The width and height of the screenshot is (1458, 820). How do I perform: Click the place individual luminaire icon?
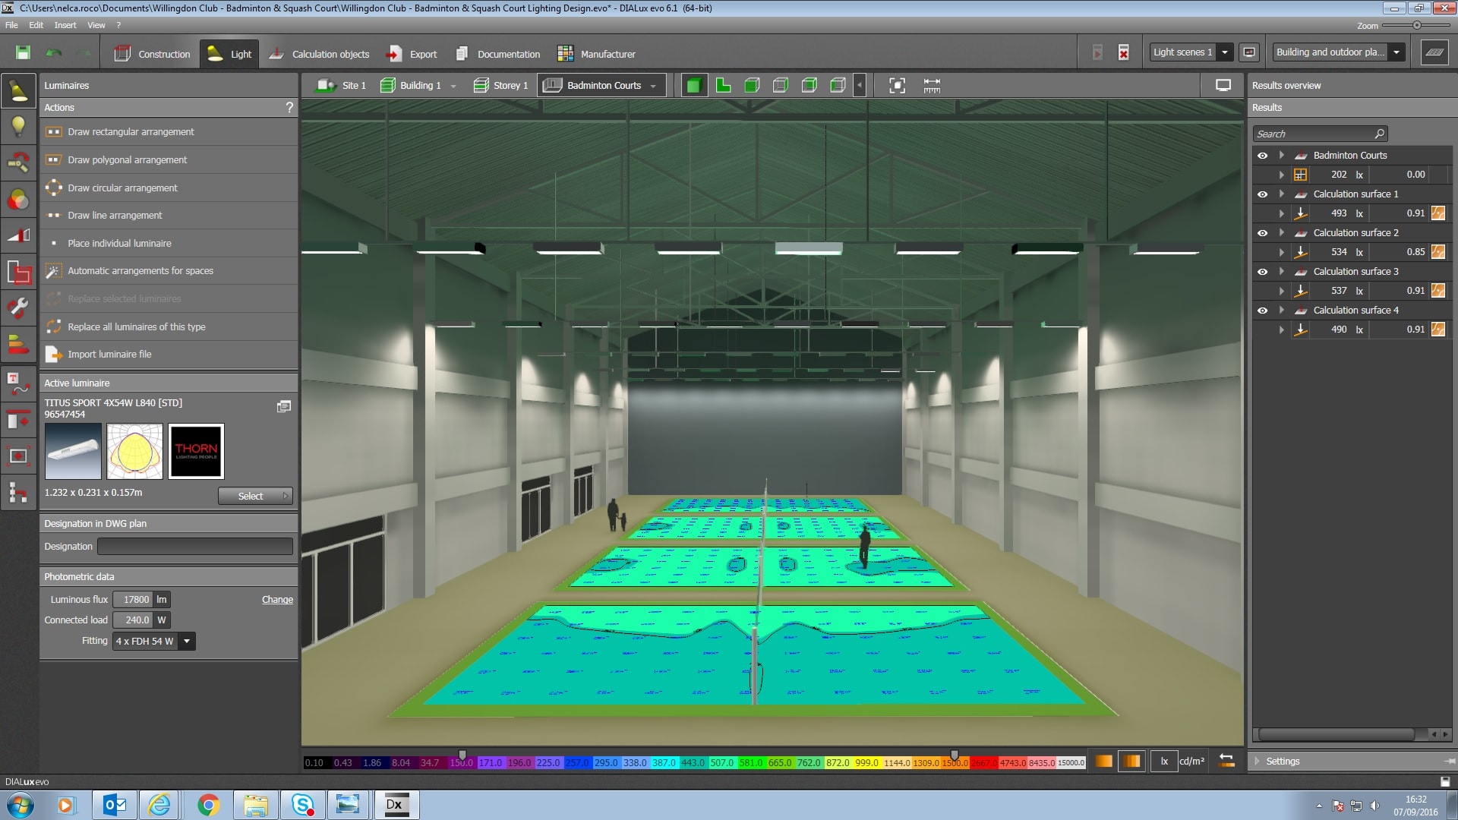pos(54,242)
